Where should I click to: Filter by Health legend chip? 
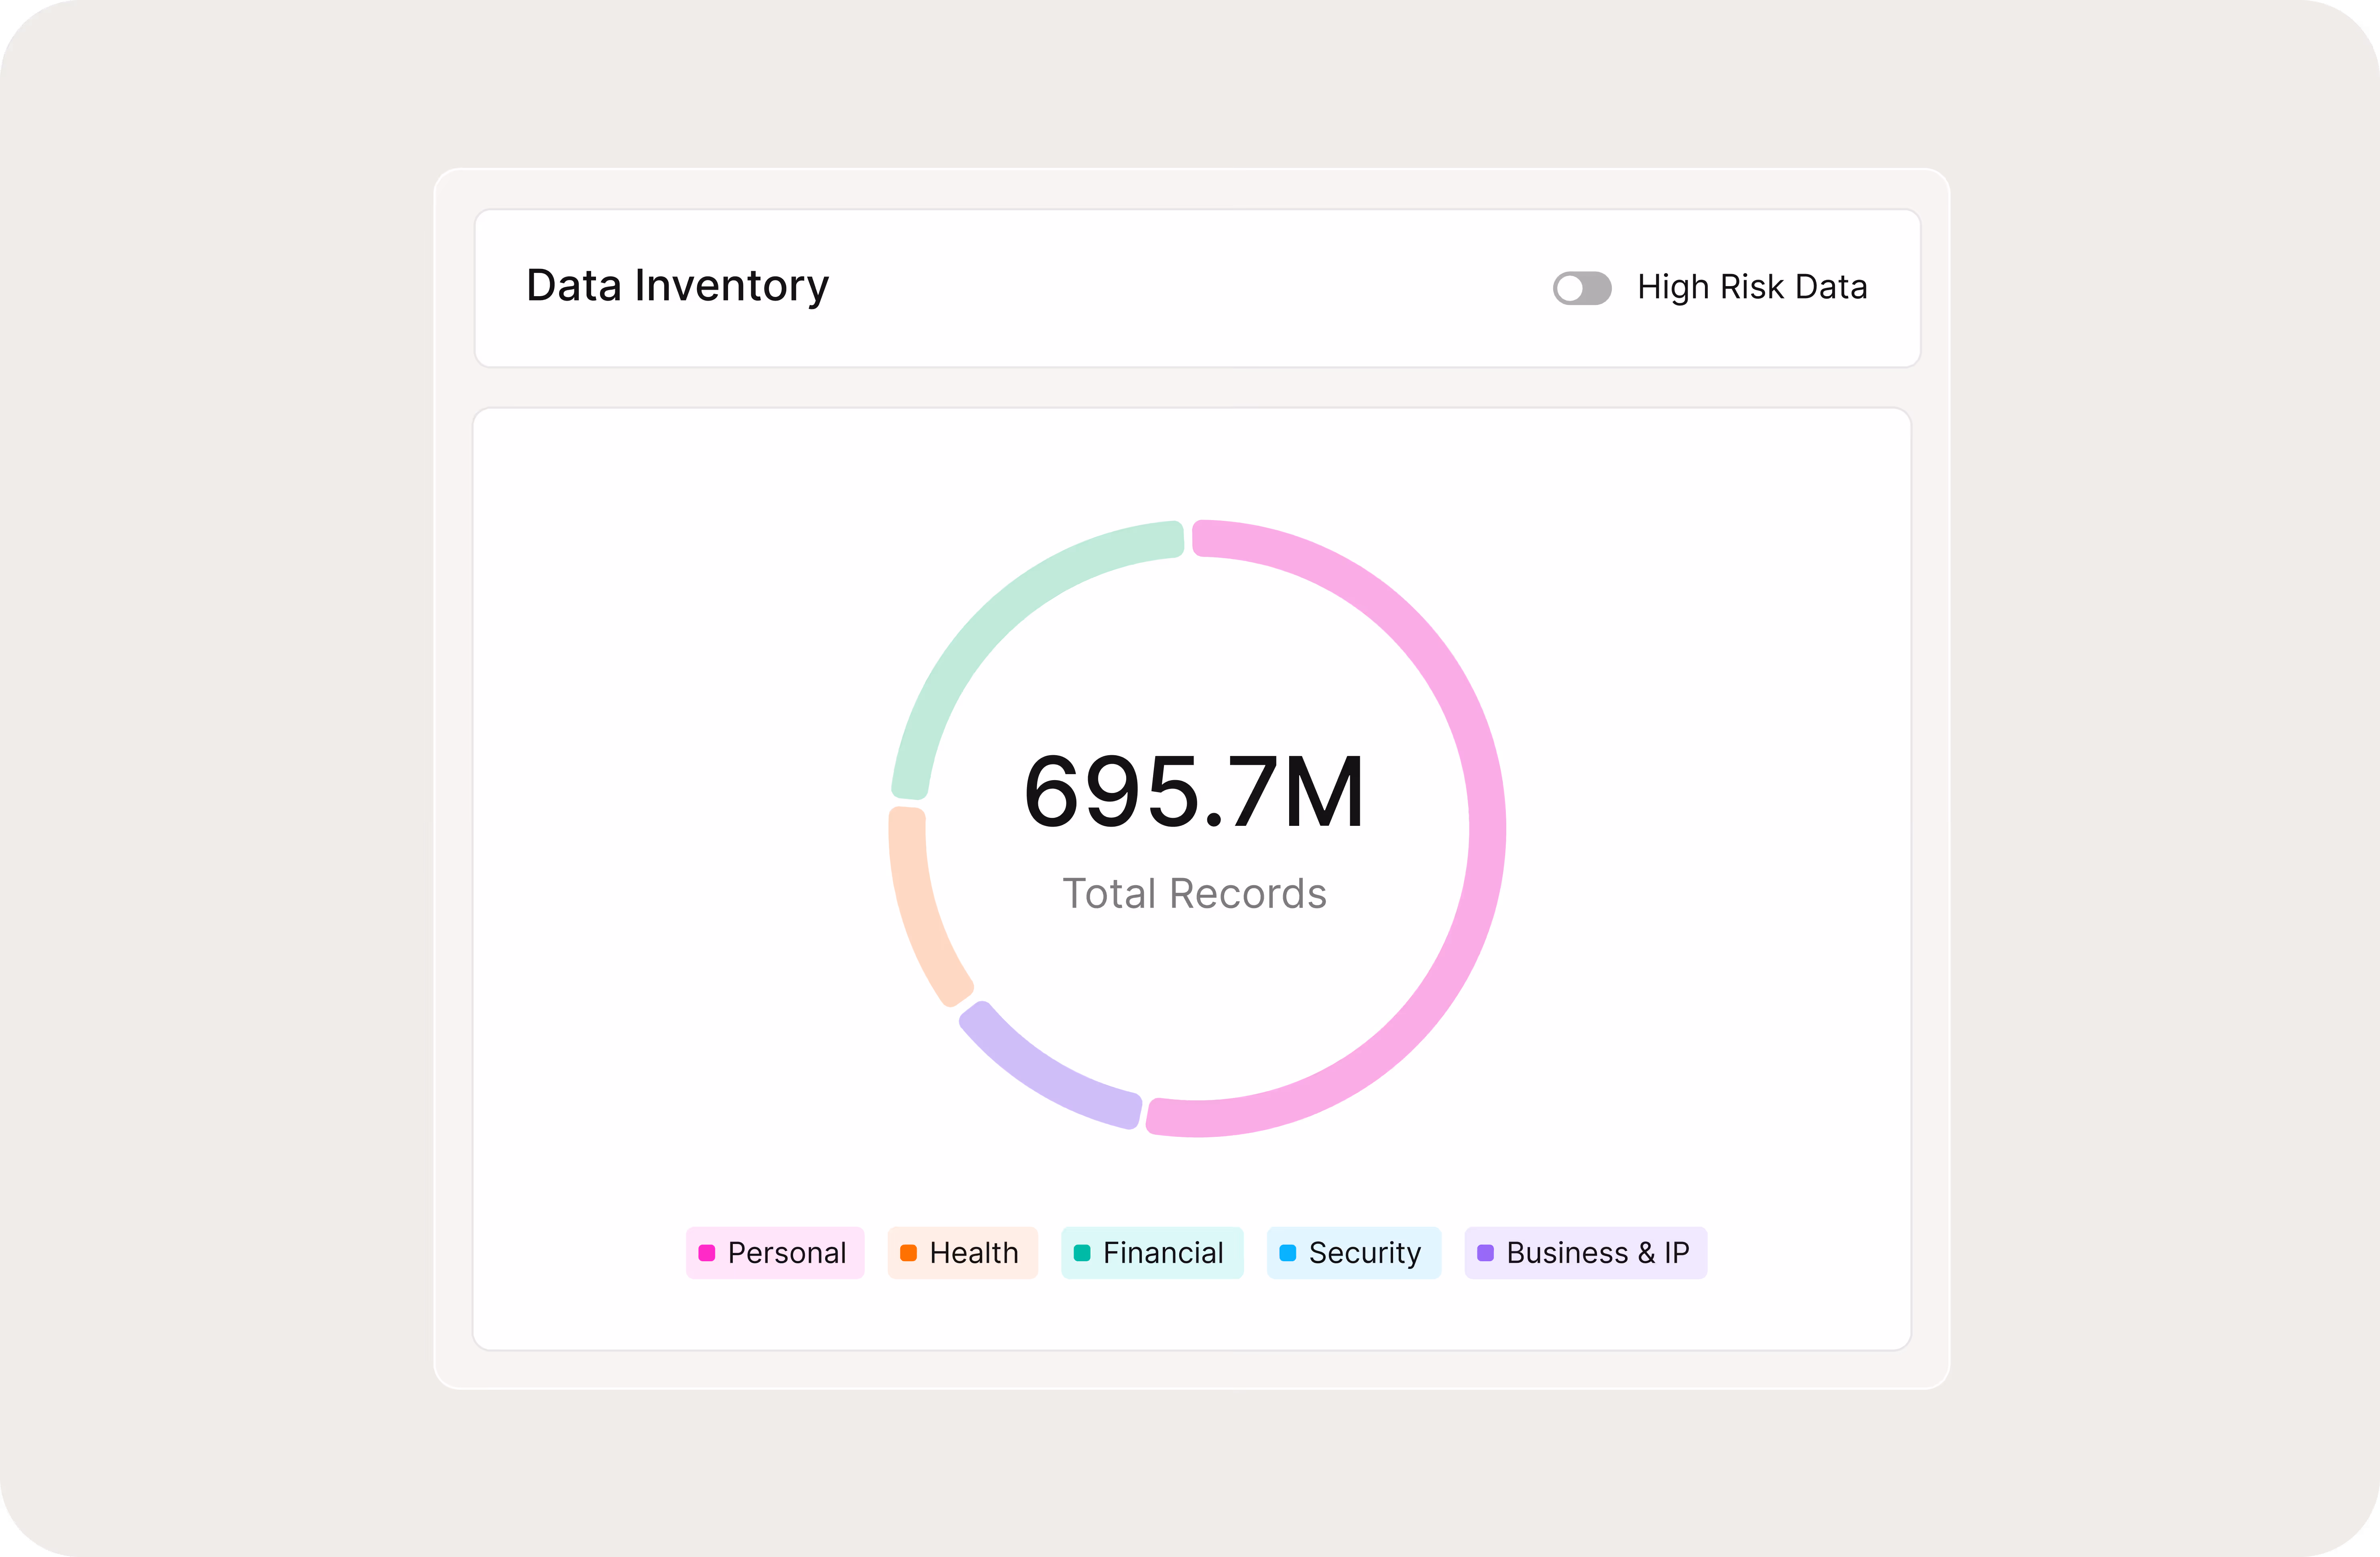click(x=962, y=1253)
